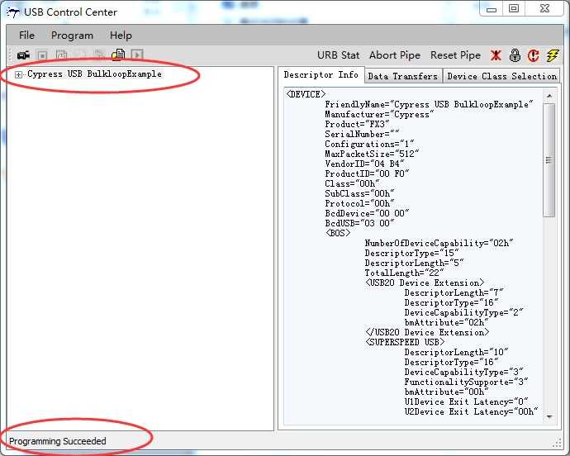Click the red circular reset device icon
570x456 pixels.
tap(534, 55)
